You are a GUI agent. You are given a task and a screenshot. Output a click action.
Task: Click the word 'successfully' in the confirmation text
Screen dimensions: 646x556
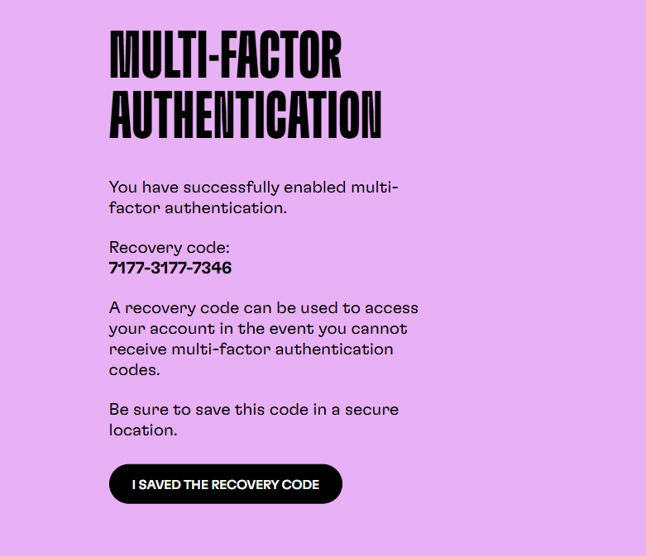[x=231, y=188]
